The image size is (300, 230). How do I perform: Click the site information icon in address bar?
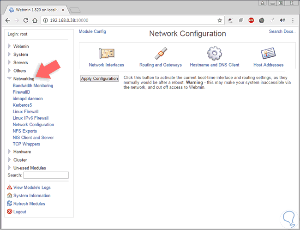46,20
